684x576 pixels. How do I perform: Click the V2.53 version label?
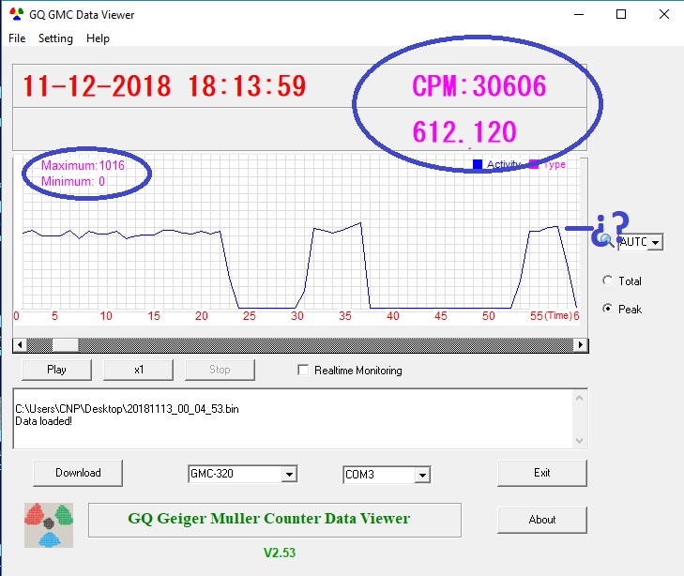(280, 553)
